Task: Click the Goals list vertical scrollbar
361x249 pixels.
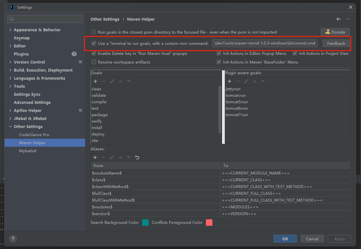Action: 220,109
